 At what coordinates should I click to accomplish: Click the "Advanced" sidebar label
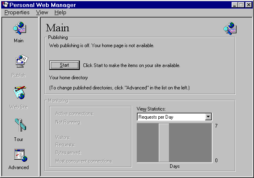[x=18, y=167]
